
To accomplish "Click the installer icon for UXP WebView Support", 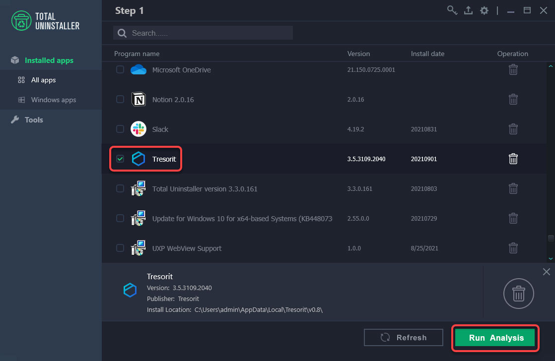I will point(139,248).
